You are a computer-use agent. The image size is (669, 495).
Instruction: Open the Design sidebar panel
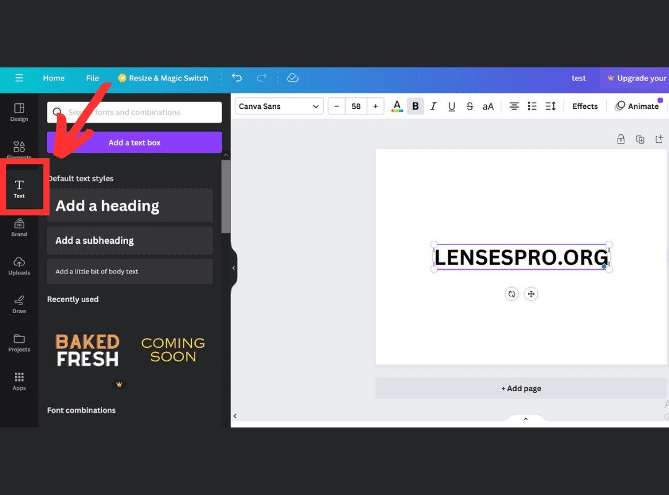pyautogui.click(x=19, y=112)
